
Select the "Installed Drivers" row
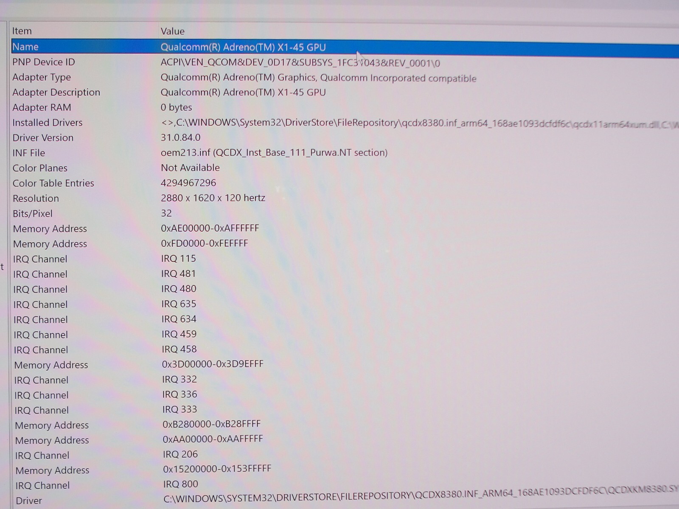pos(345,123)
